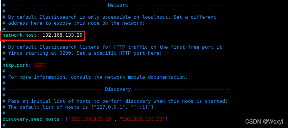
Task: Click the IP address 192.168.133.20 after network.host
Action: tap(62, 35)
